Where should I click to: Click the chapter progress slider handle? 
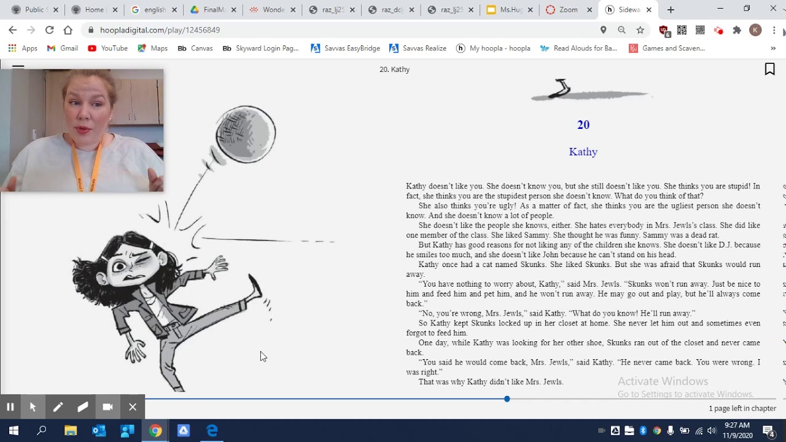click(x=507, y=399)
